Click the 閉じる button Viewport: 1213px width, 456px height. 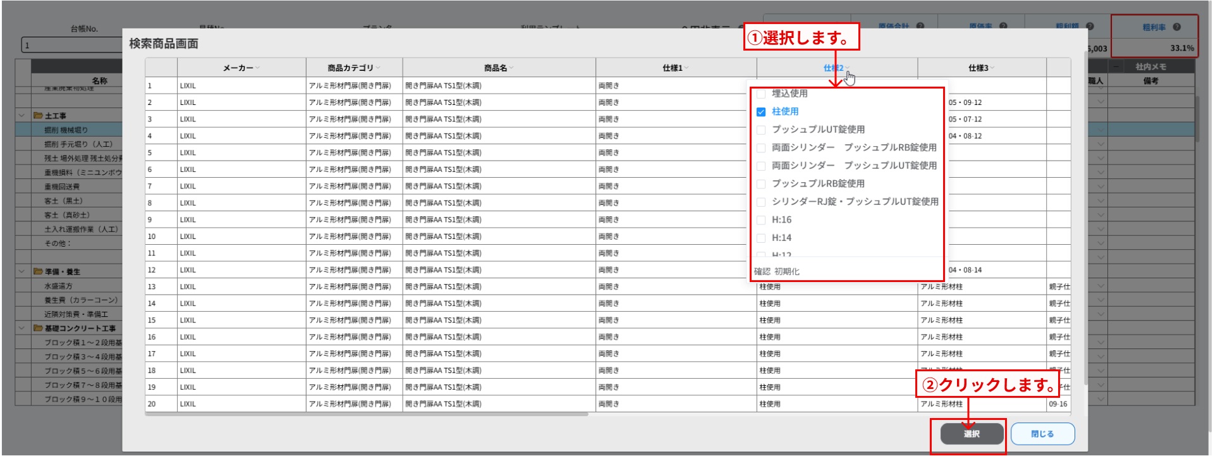tap(1042, 434)
